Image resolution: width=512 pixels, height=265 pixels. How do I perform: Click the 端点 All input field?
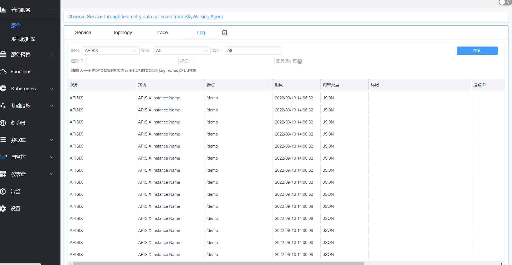tap(253, 51)
